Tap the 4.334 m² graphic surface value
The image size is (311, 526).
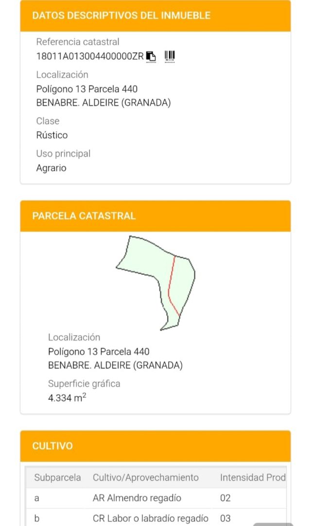tap(67, 399)
